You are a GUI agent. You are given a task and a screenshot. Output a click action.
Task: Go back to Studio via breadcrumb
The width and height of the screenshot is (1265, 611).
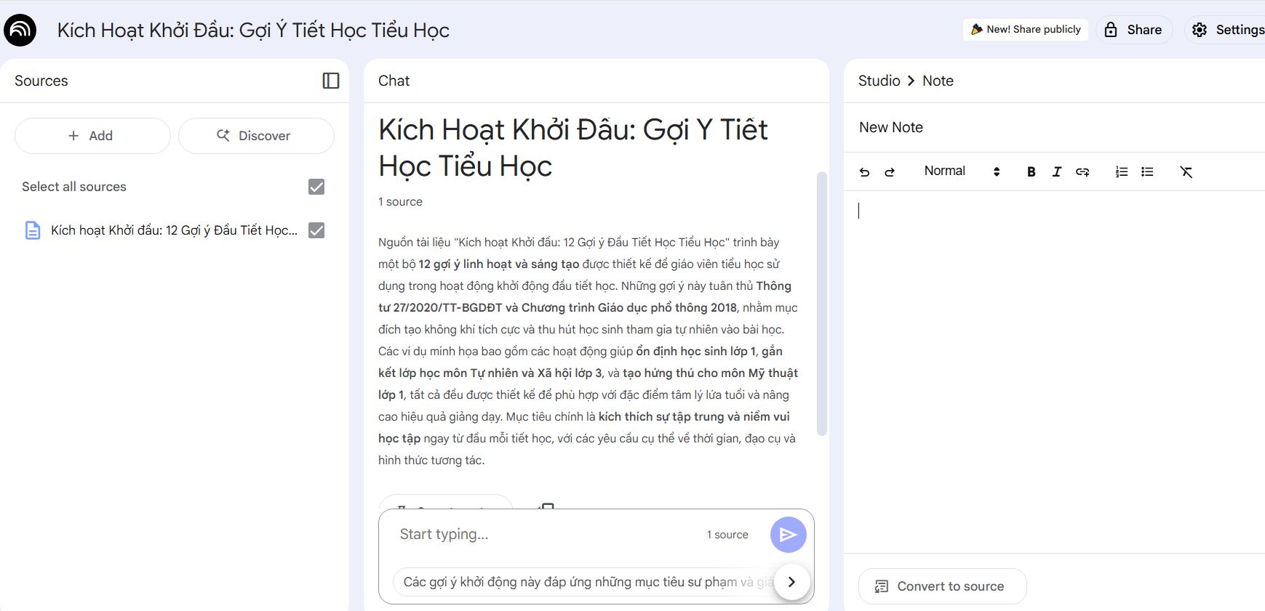tap(879, 81)
